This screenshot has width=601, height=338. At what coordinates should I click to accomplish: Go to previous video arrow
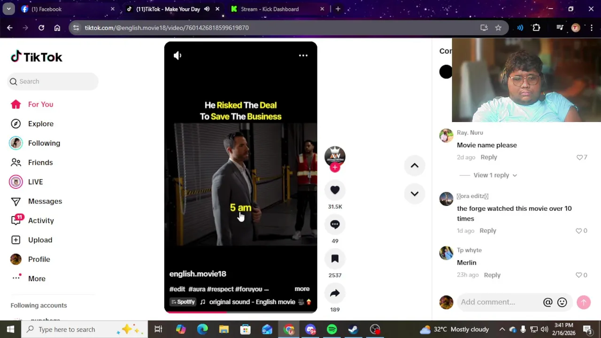click(x=415, y=165)
